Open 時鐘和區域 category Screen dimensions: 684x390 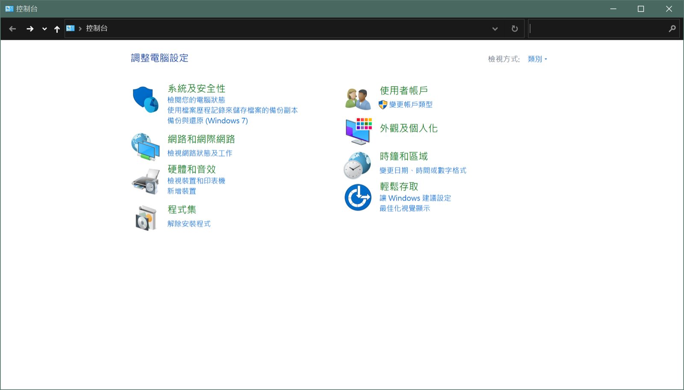click(x=404, y=156)
